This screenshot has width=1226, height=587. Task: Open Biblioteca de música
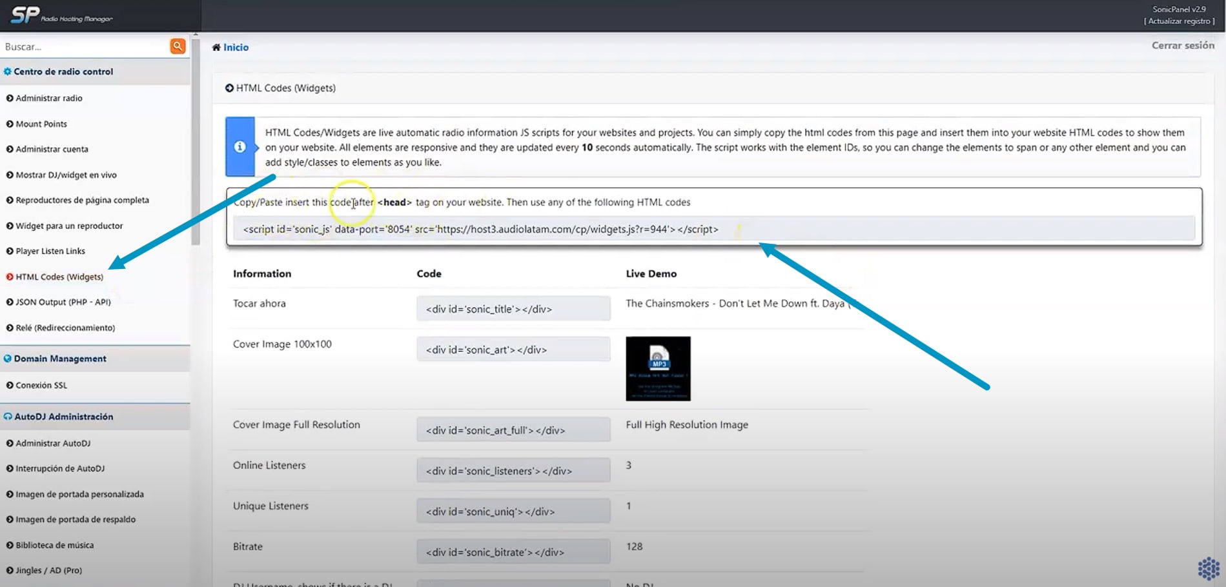click(x=55, y=545)
